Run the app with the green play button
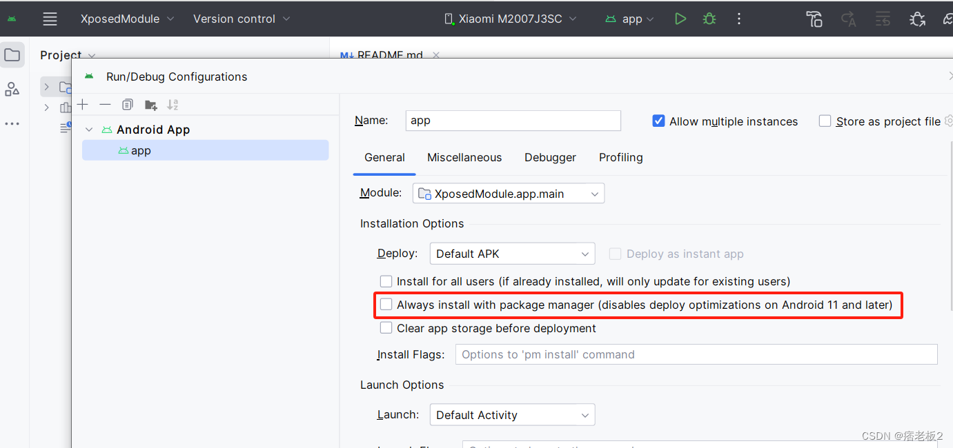This screenshot has height=448, width=953. pos(680,19)
